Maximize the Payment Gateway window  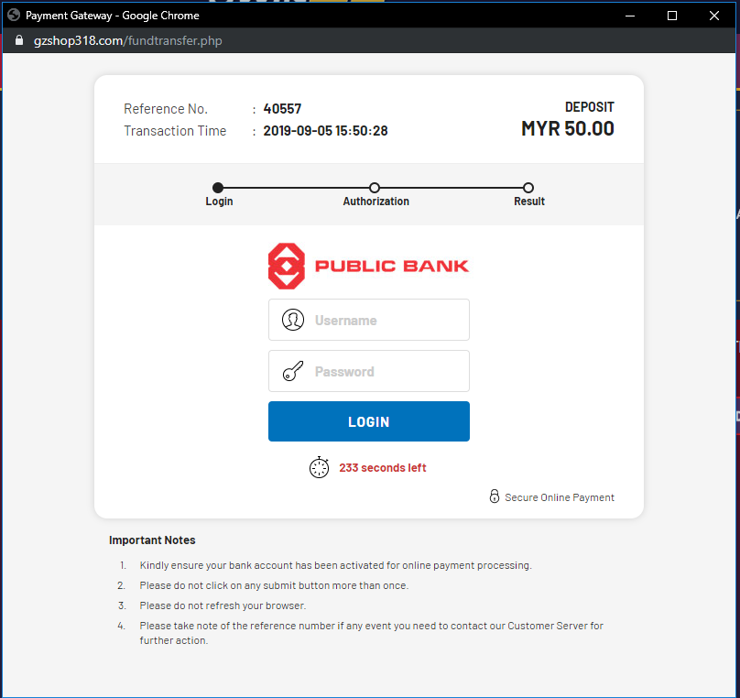[x=672, y=16]
